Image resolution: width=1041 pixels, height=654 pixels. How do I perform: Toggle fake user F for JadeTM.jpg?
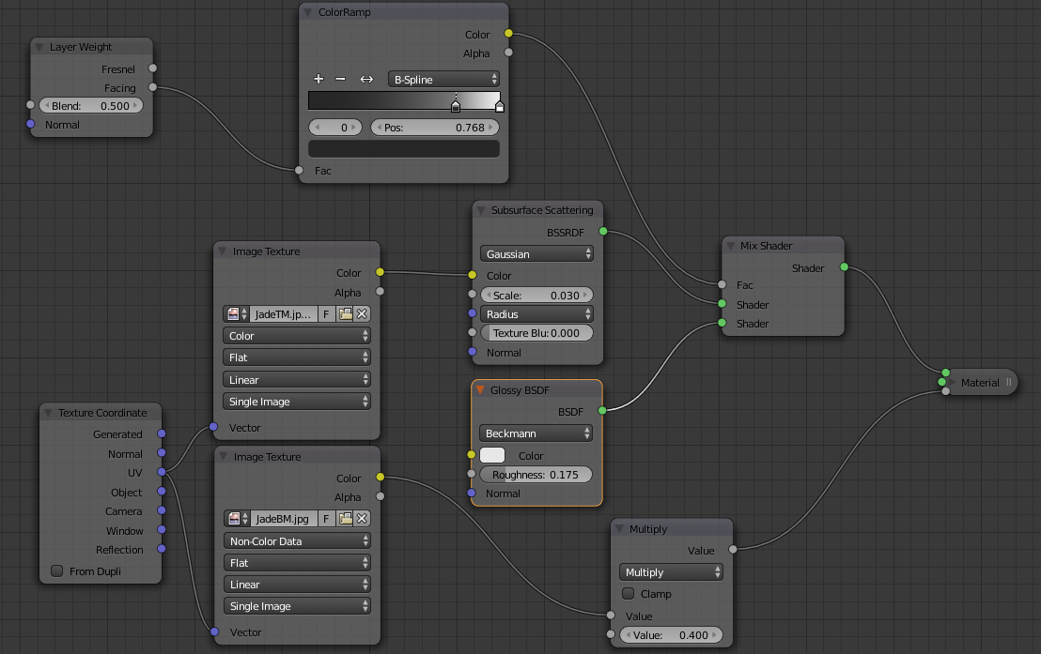pos(327,314)
